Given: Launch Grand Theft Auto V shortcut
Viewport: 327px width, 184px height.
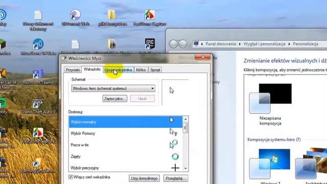Looking at the screenshot, I should click(x=38, y=106).
